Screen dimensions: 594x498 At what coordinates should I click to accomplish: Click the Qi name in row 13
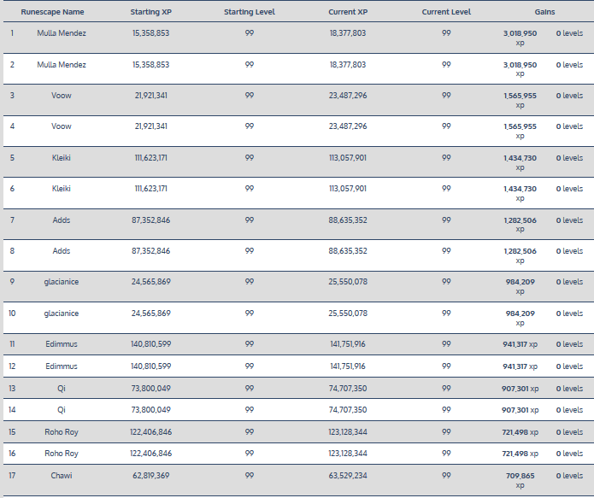[62, 388]
